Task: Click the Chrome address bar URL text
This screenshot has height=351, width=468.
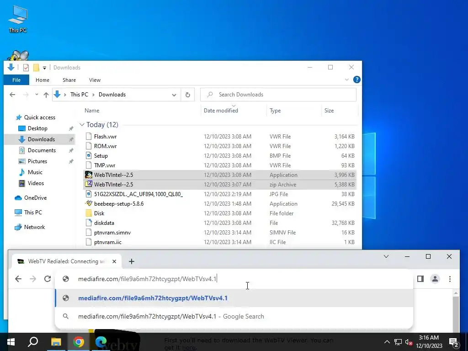Action: point(147,279)
